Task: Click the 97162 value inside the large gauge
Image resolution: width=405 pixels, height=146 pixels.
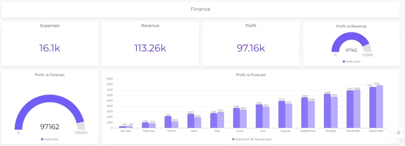Action: point(49,127)
